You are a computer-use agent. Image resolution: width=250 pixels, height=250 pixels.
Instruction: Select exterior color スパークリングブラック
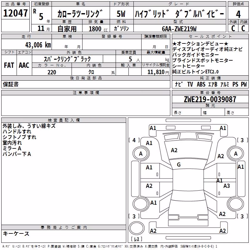point(67,59)
